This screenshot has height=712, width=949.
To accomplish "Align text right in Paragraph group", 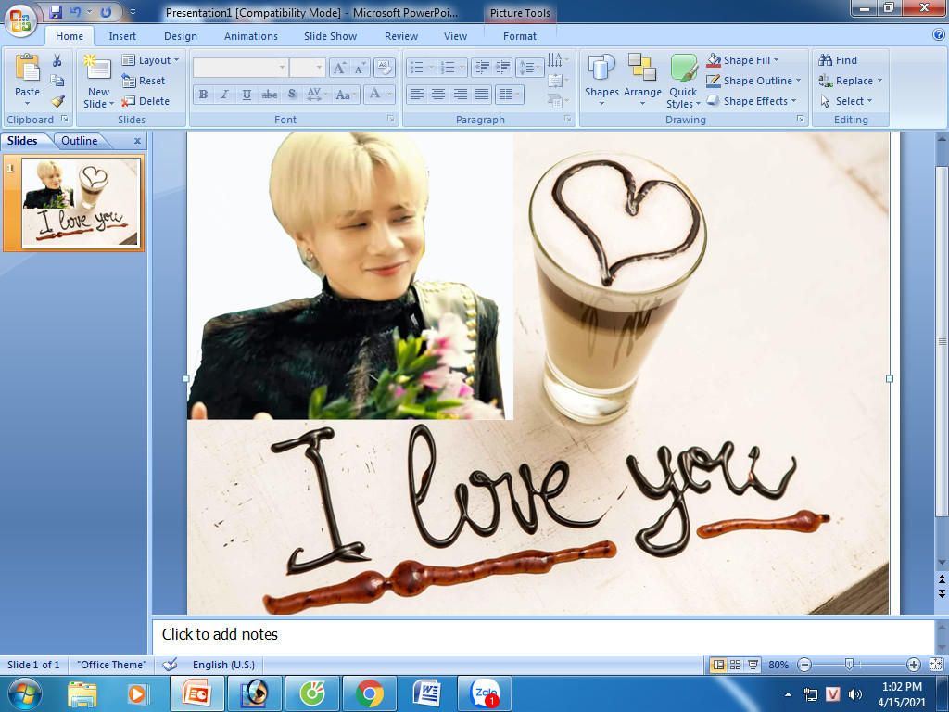I will click(x=460, y=94).
